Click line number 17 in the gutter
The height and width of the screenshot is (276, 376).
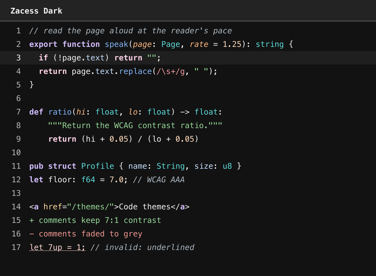[16, 247]
